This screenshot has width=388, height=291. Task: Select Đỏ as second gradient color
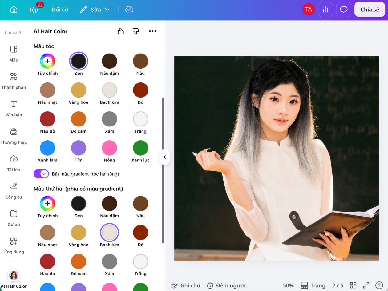(x=140, y=232)
